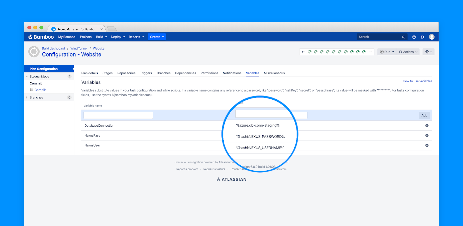Open the first successful build checkmark
Screen dimensions: 463x226
310,52
